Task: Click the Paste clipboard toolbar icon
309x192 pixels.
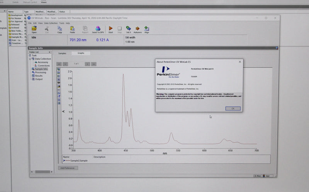Action: (72, 30)
